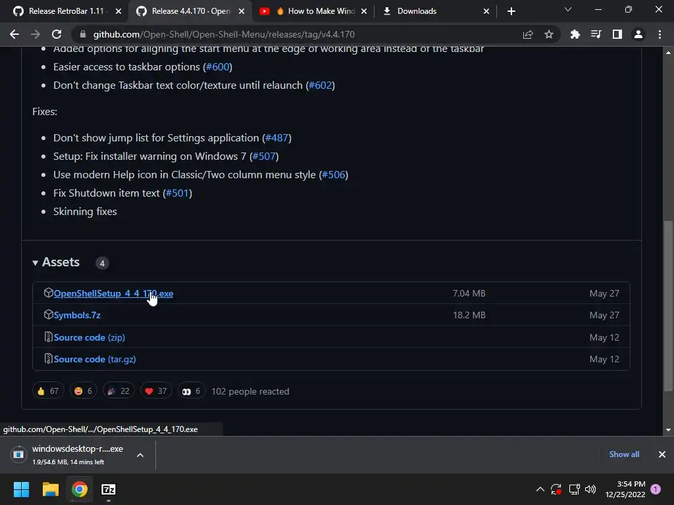
Task: Toggle the Chrome side panel icon
Action: click(x=617, y=34)
